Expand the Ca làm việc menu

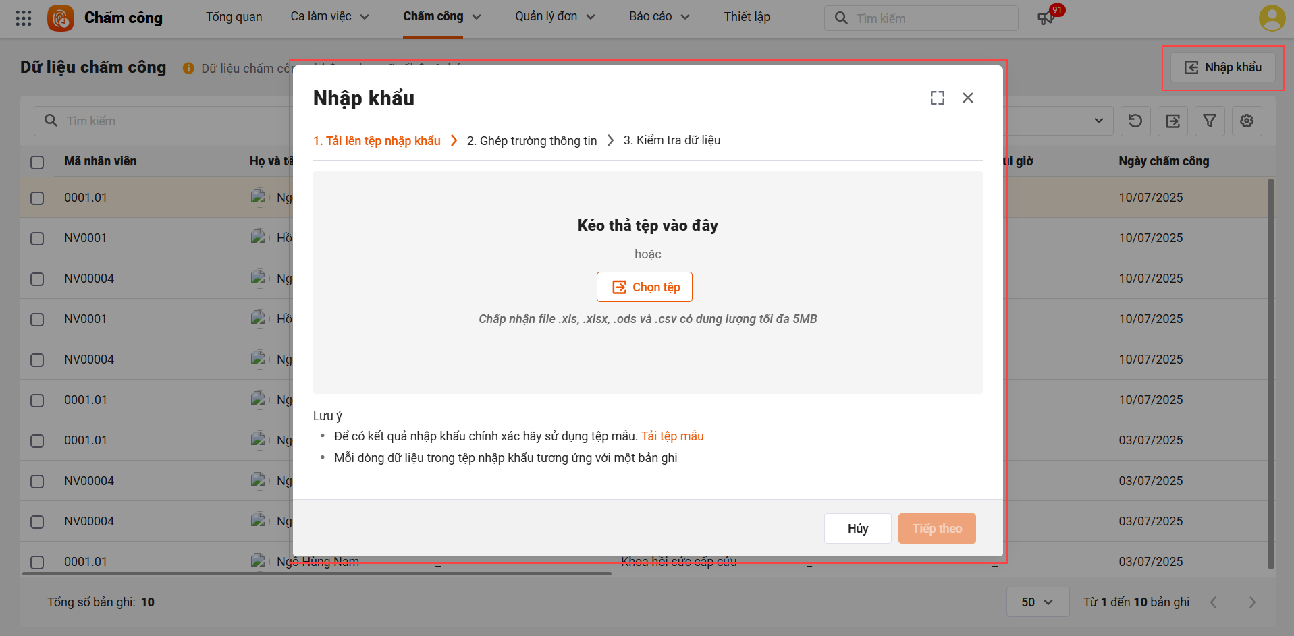click(329, 17)
